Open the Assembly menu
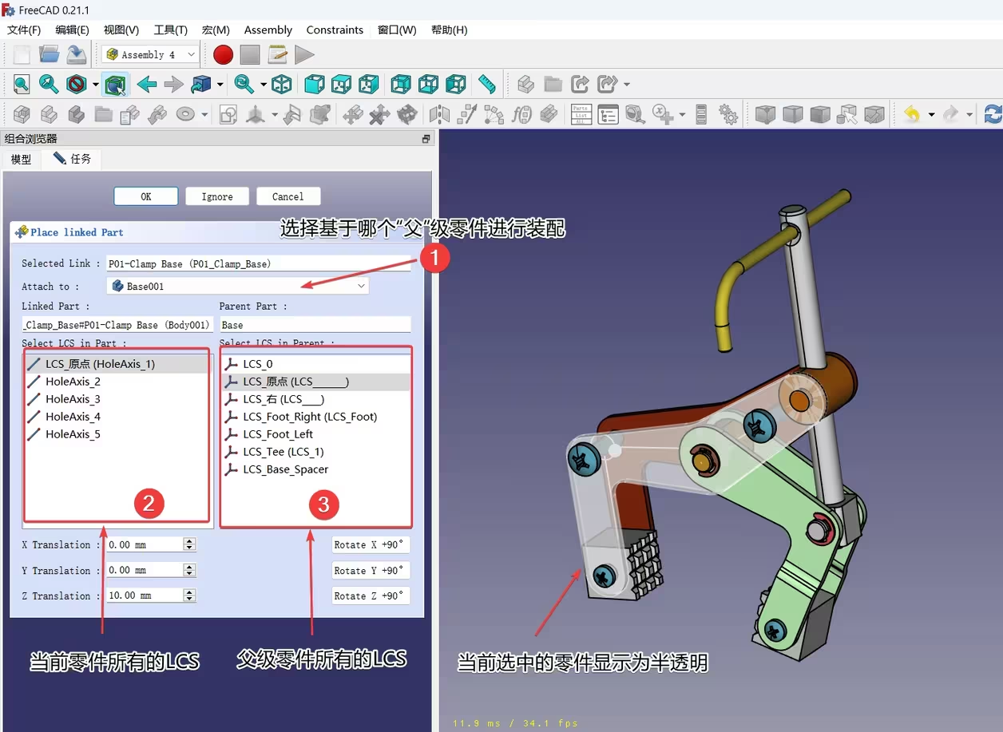The width and height of the screenshot is (1003, 732). (268, 30)
